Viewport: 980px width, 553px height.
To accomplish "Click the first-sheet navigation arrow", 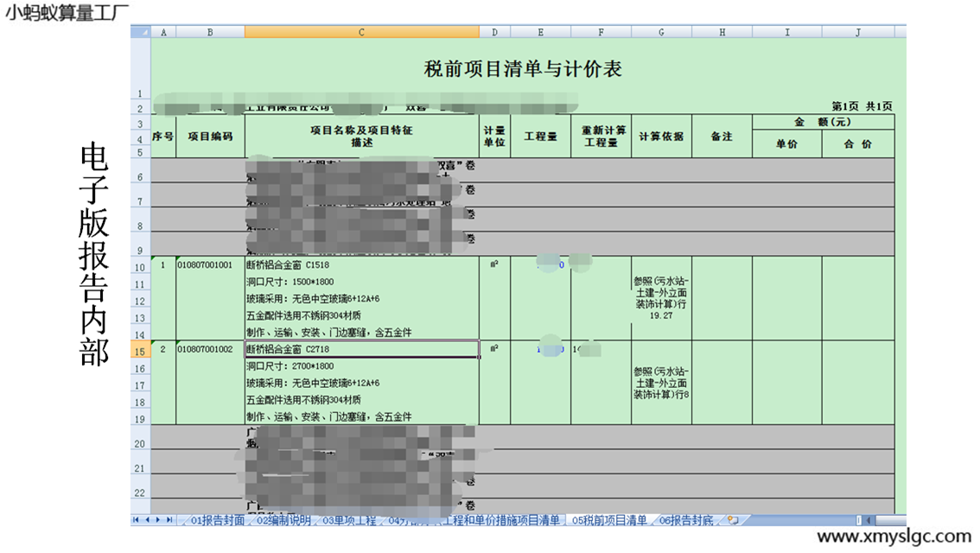I will [136, 520].
